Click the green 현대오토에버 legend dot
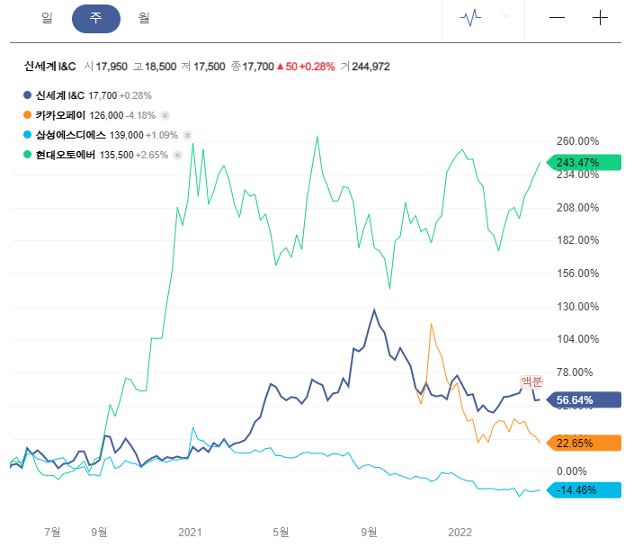634x556 pixels. (28, 155)
